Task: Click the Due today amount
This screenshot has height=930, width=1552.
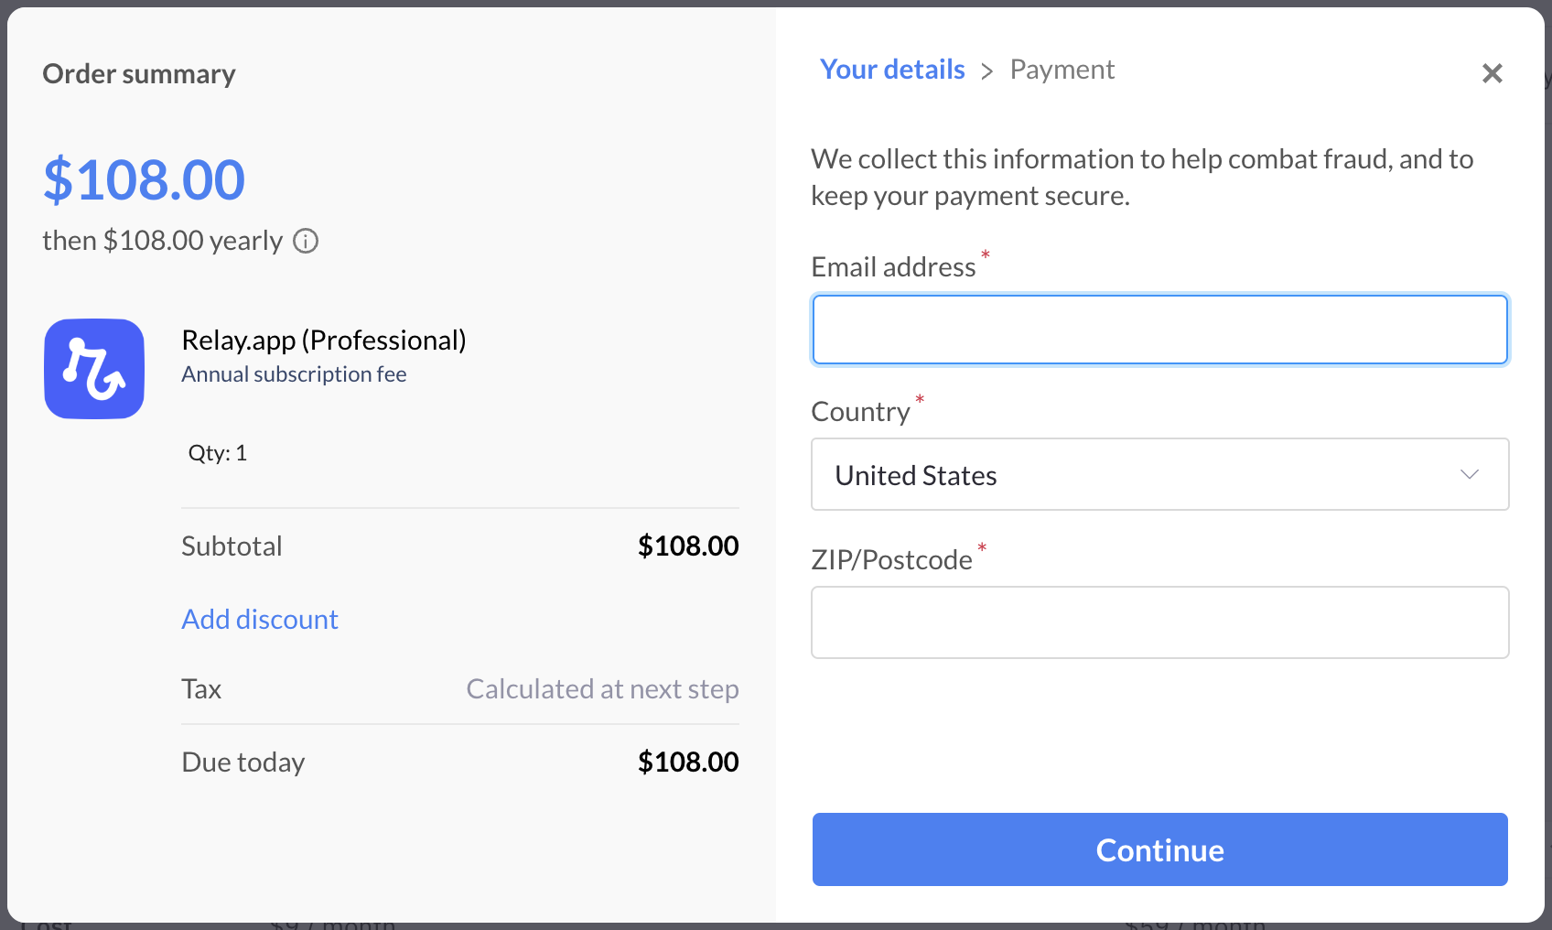Action: 688,762
